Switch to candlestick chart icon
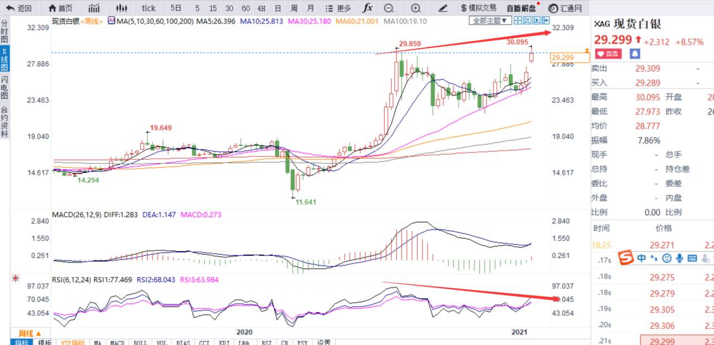Image resolution: width=714 pixels, height=345 pixels. click(121, 8)
